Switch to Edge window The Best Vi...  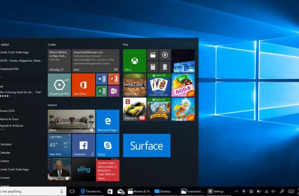pyautogui.click(x=91, y=191)
